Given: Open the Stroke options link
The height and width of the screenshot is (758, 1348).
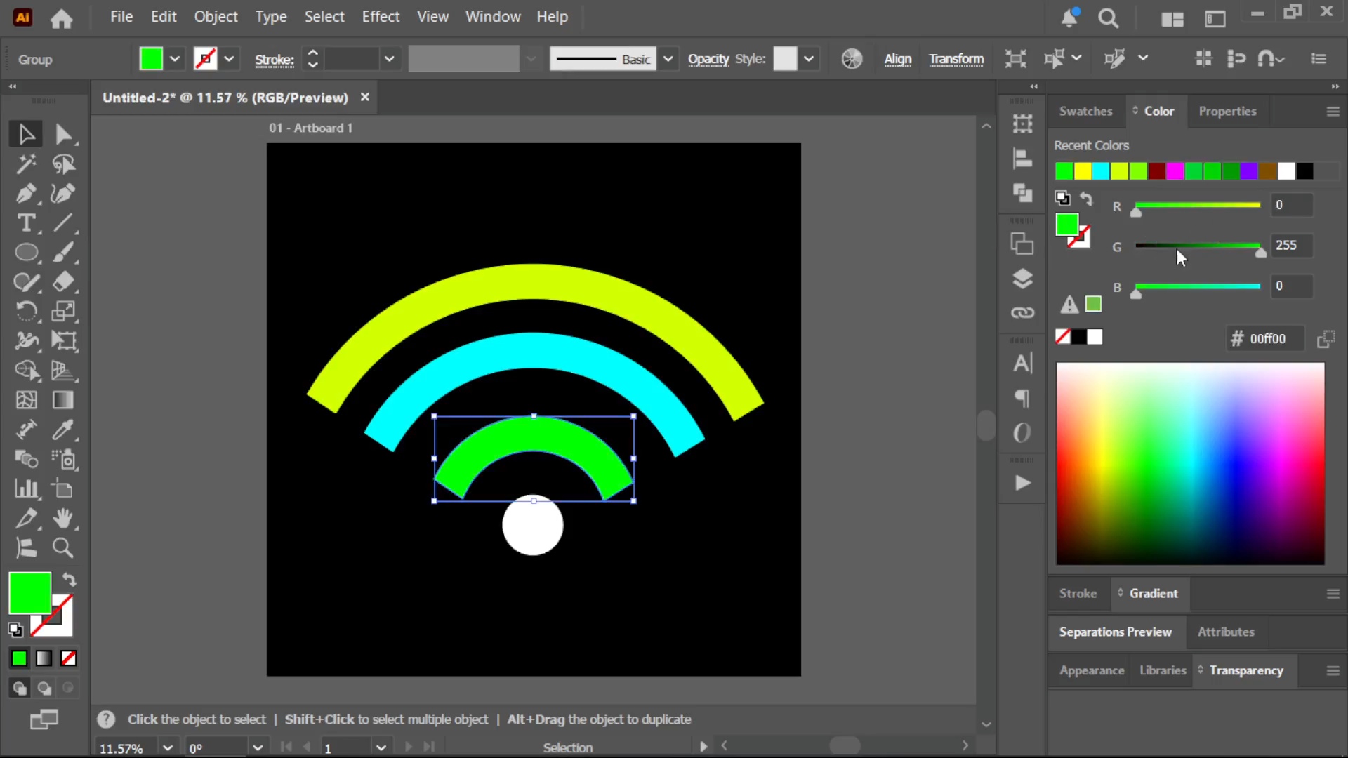Looking at the screenshot, I should [274, 60].
